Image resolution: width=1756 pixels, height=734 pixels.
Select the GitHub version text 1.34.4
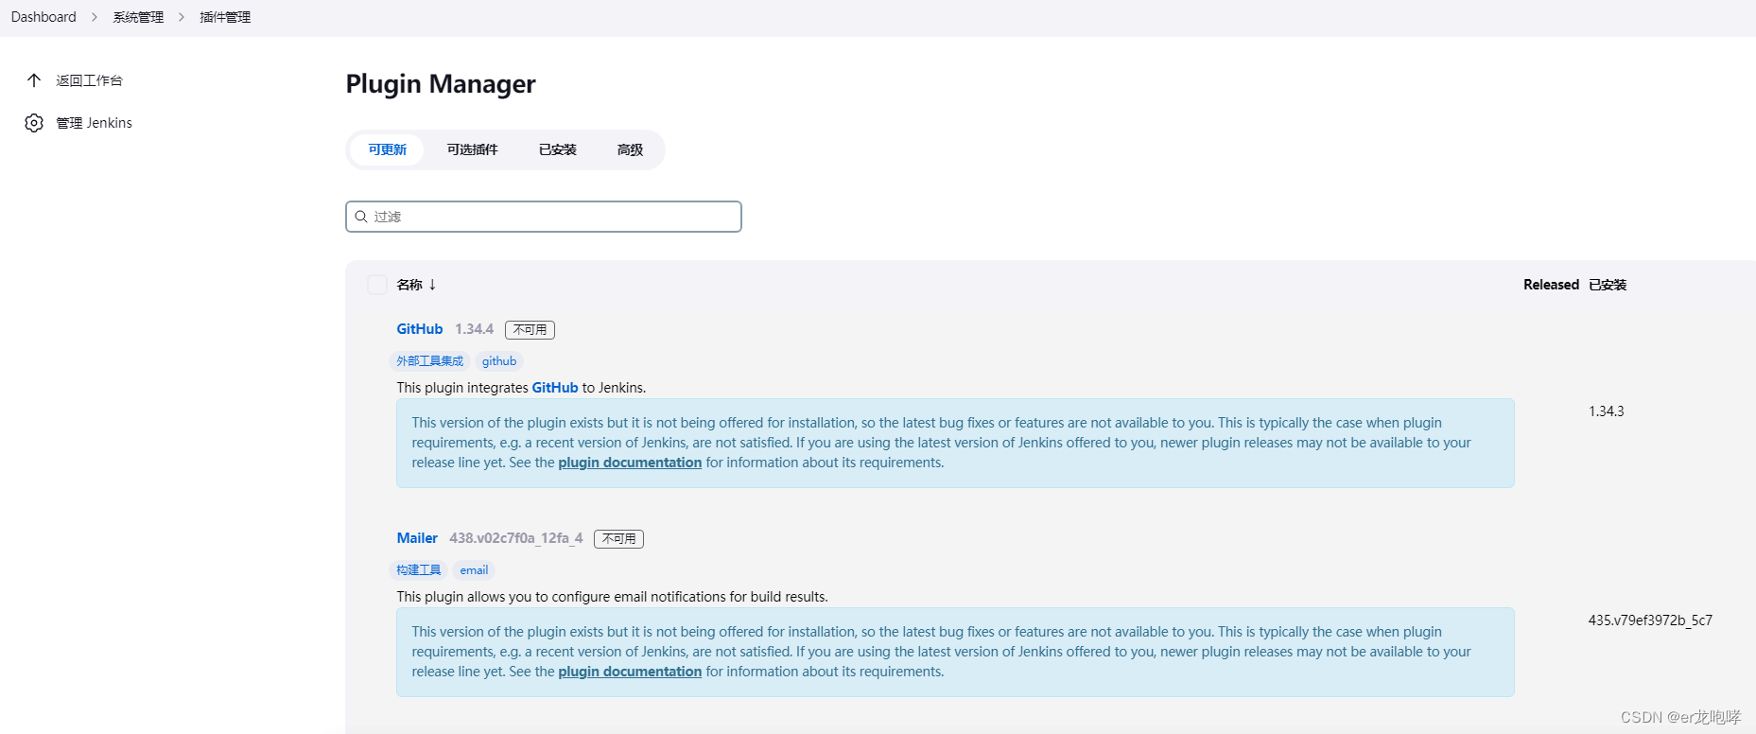(474, 329)
